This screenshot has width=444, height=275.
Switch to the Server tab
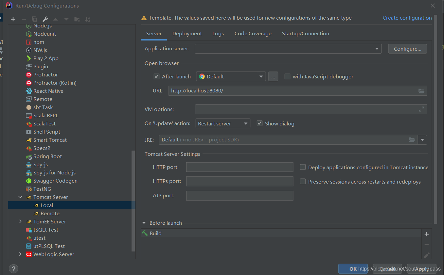click(x=154, y=33)
